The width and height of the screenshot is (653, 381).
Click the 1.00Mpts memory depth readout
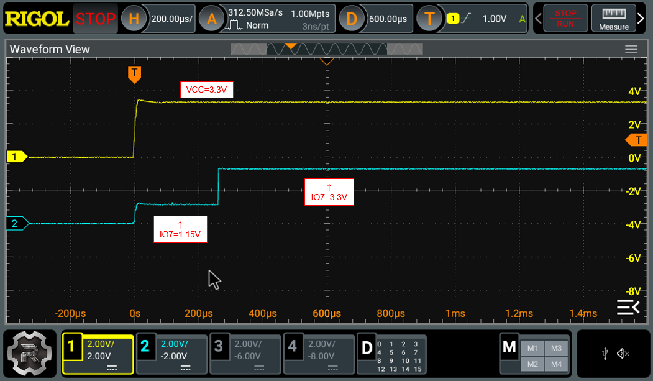point(310,14)
